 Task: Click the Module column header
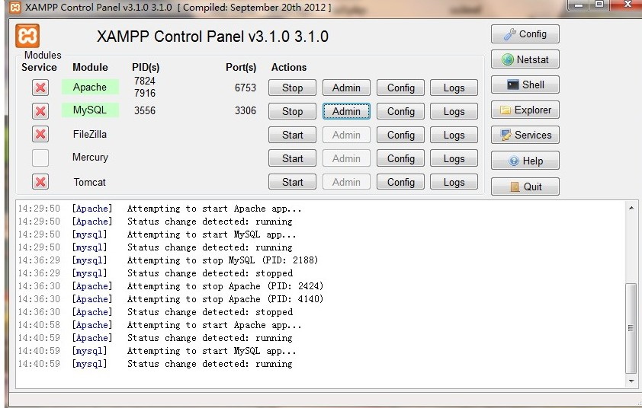[90, 67]
